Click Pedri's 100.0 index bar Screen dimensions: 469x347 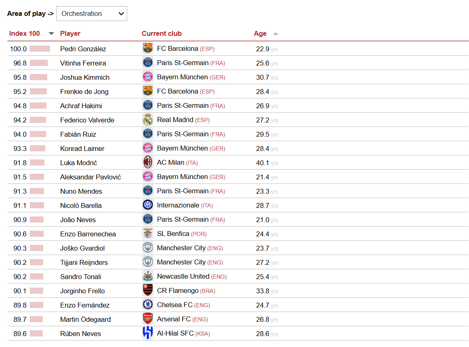click(40, 49)
